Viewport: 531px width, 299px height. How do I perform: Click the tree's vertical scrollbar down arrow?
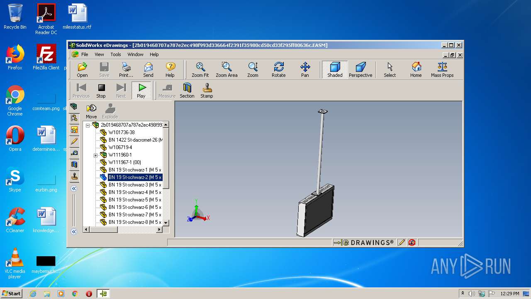[166, 223]
